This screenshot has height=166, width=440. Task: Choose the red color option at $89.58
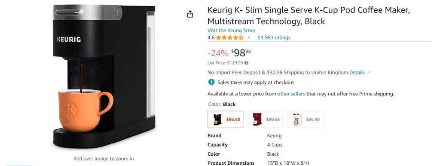[266, 120]
